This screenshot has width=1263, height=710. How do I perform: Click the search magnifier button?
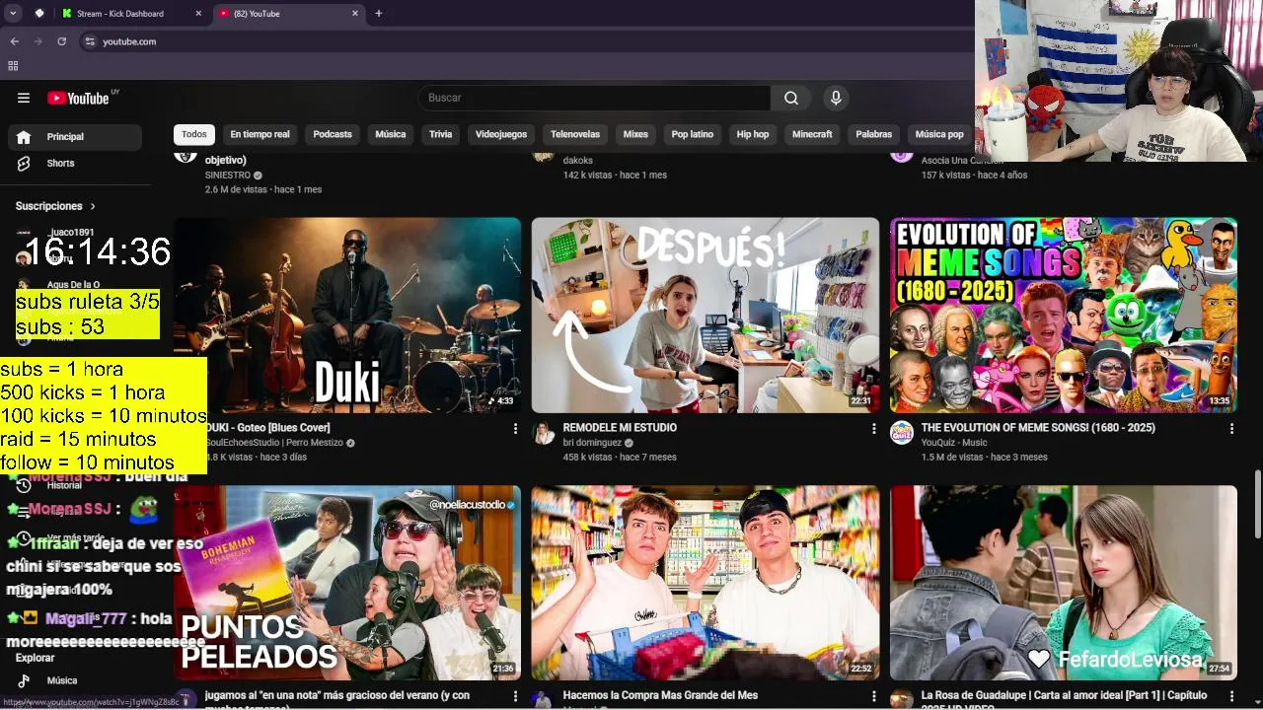pos(791,98)
